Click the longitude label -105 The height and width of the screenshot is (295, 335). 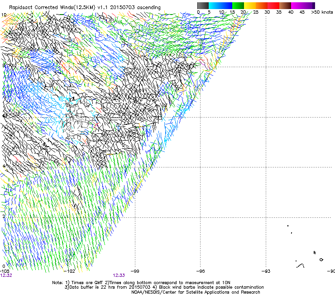point(5,271)
